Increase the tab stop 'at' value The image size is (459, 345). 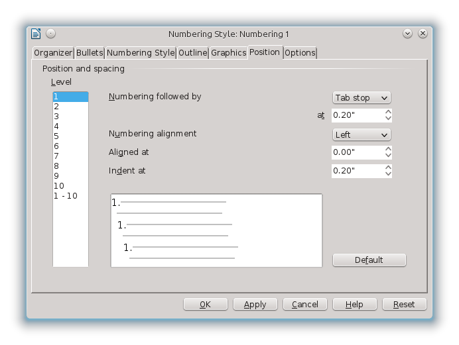click(388, 112)
